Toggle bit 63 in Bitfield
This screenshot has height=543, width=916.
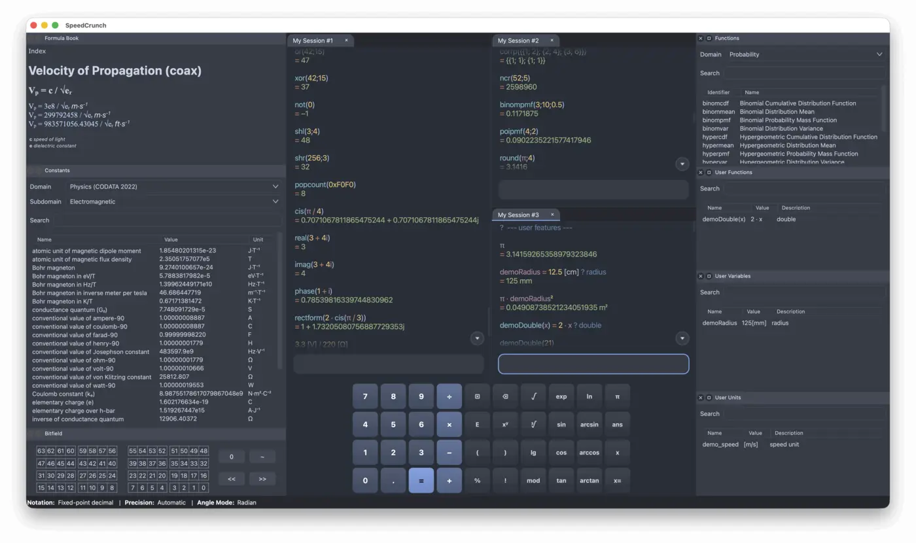[41, 451]
